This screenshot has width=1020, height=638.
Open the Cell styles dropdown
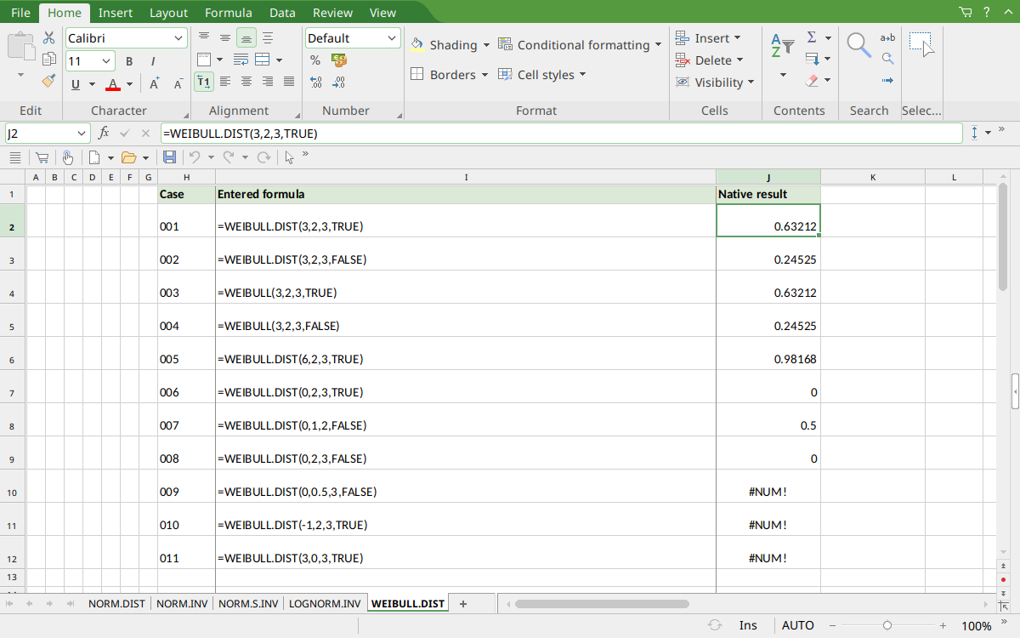click(x=583, y=75)
